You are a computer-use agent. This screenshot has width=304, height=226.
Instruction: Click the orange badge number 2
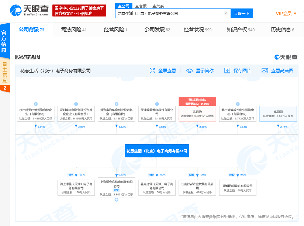pos(5,88)
